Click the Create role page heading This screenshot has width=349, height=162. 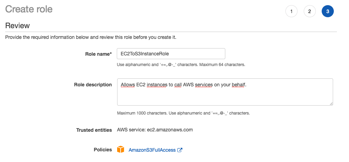29,9
